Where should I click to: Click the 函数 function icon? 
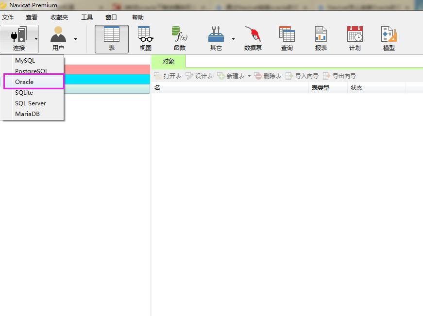point(179,34)
